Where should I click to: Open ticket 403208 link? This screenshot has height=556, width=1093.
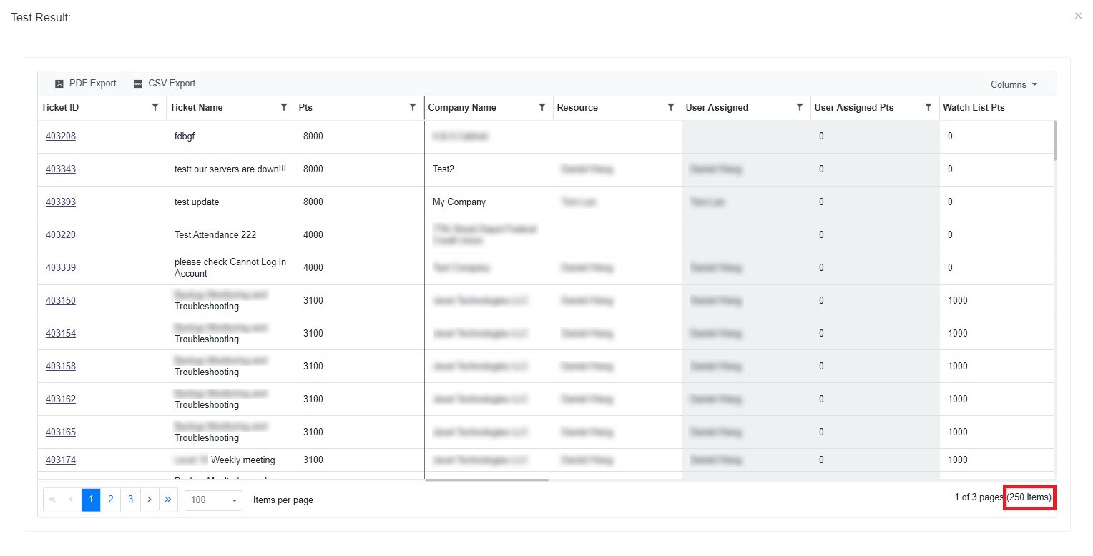[x=61, y=136]
